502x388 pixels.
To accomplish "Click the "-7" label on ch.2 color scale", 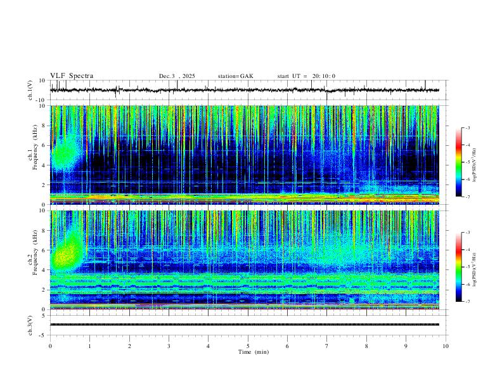I will pos(467,302).
